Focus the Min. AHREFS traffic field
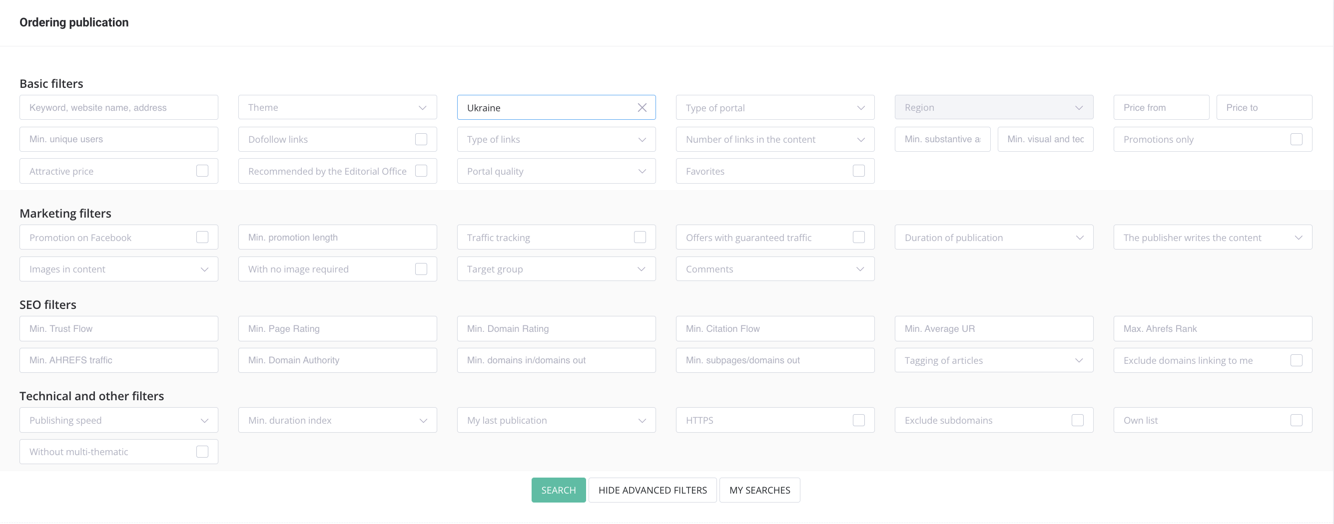 coord(118,360)
